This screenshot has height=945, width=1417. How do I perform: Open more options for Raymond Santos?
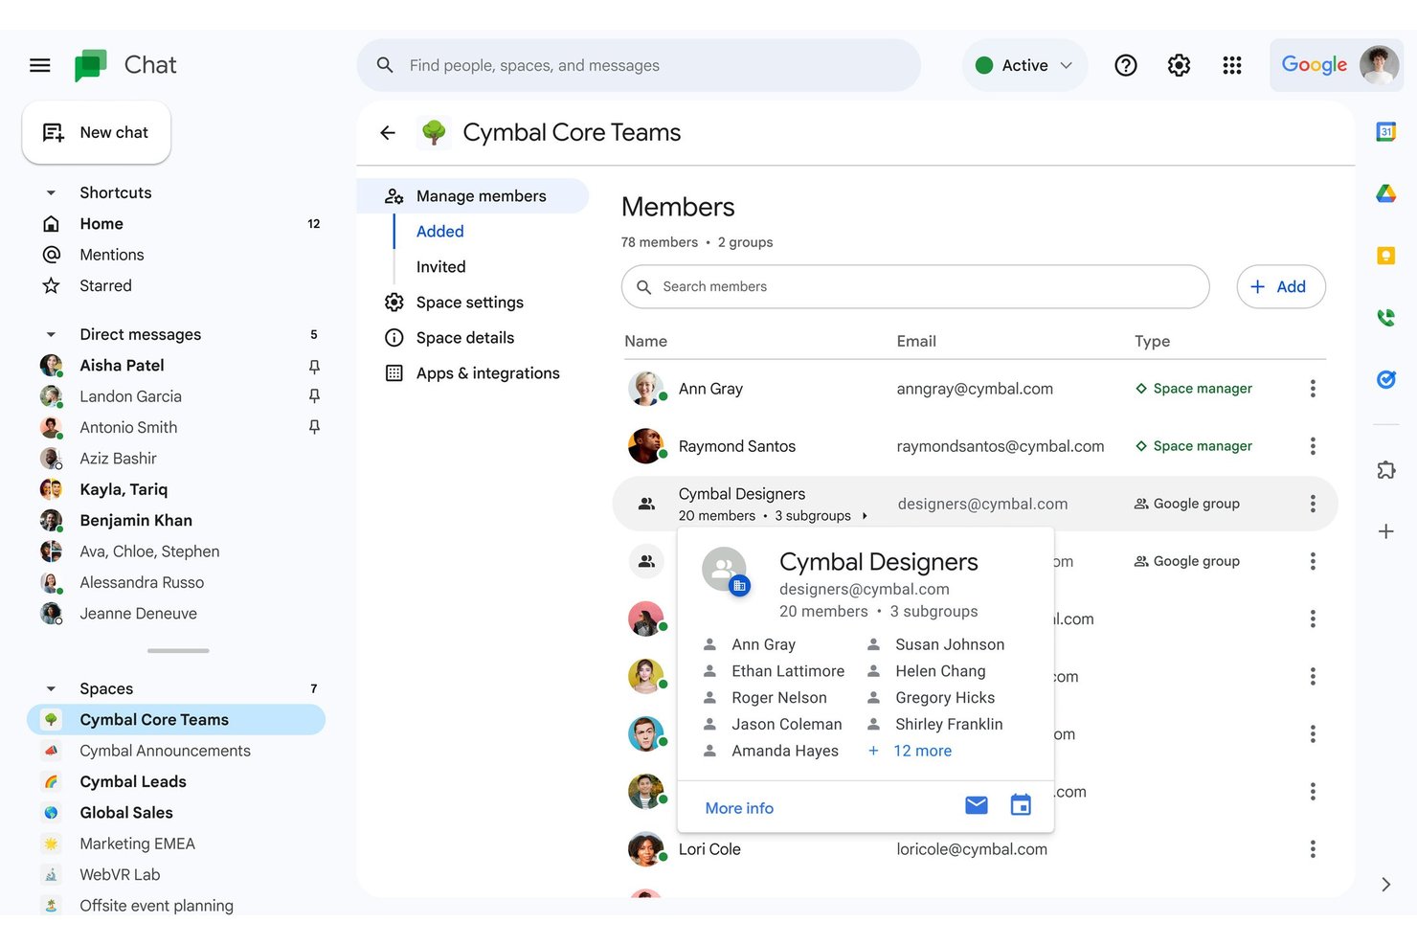pos(1313,446)
